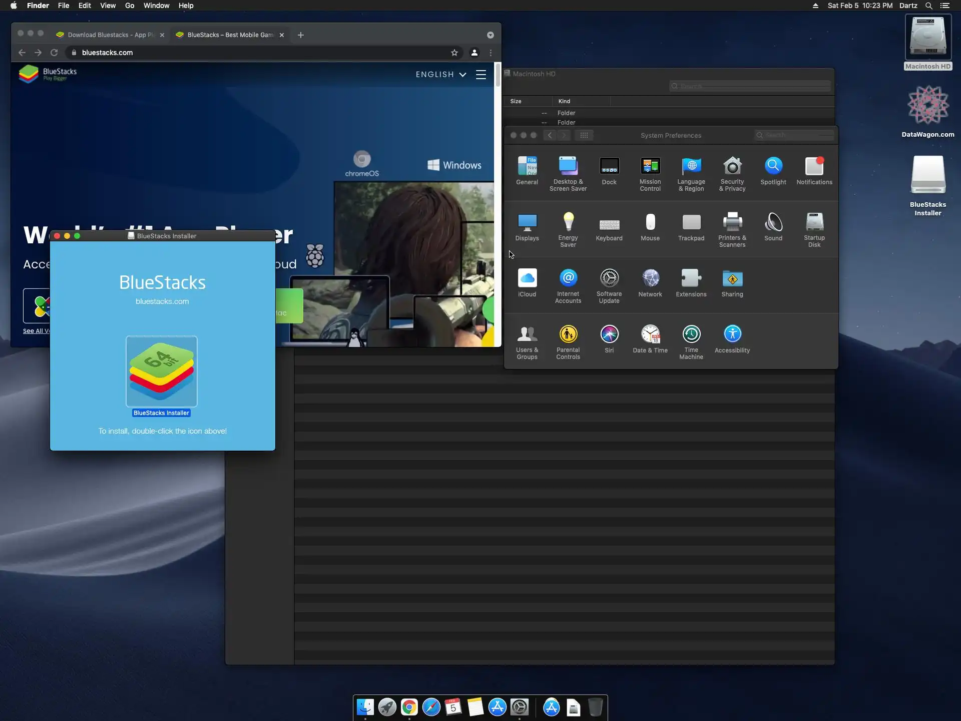Open Chrome's three-dot options menu
This screenshot has height=721, width=961.
tap(491, 53)
